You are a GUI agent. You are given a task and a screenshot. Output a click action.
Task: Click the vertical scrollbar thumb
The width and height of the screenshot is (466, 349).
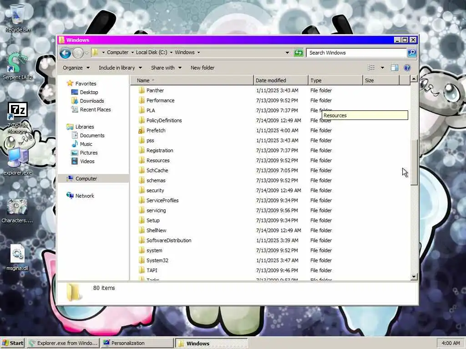[x=414, y=162]
